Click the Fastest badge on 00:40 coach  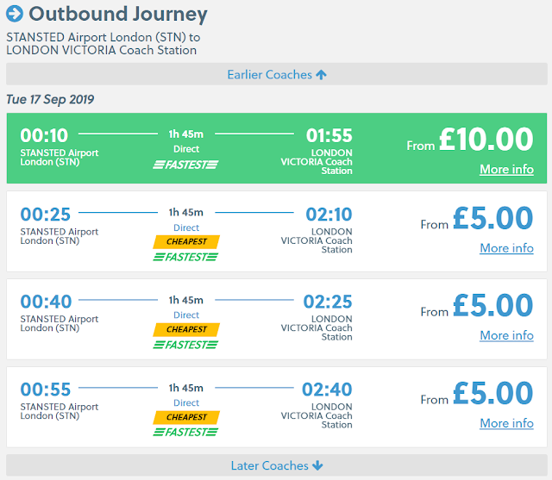point(186,345)
